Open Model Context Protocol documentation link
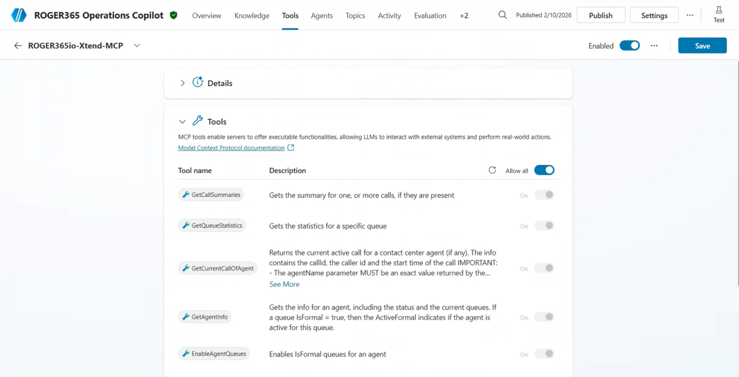Image resolution: width=739 pixels, height=377 pixels. pos(231,148)
